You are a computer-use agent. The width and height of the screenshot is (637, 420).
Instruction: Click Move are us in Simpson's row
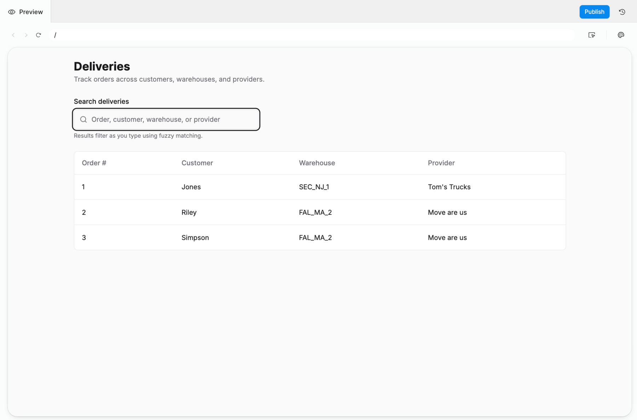tap(447, 238)
